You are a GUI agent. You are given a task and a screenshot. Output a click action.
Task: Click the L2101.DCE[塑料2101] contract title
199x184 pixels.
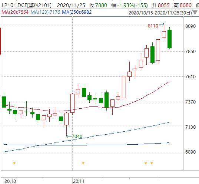(x=27, y=5)
